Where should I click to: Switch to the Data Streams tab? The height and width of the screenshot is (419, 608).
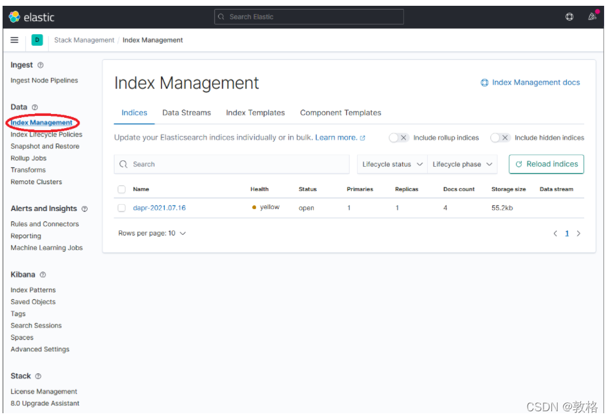tap(187, 113)
